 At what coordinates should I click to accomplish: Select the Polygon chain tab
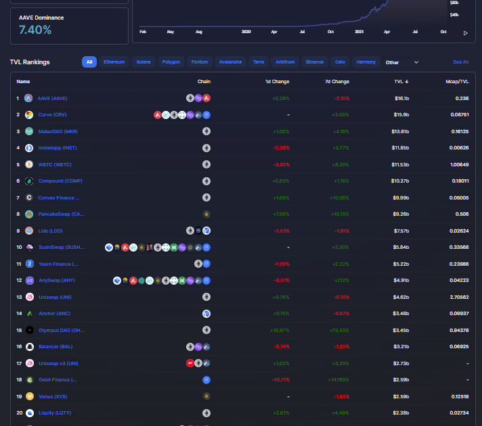[171, 62]
